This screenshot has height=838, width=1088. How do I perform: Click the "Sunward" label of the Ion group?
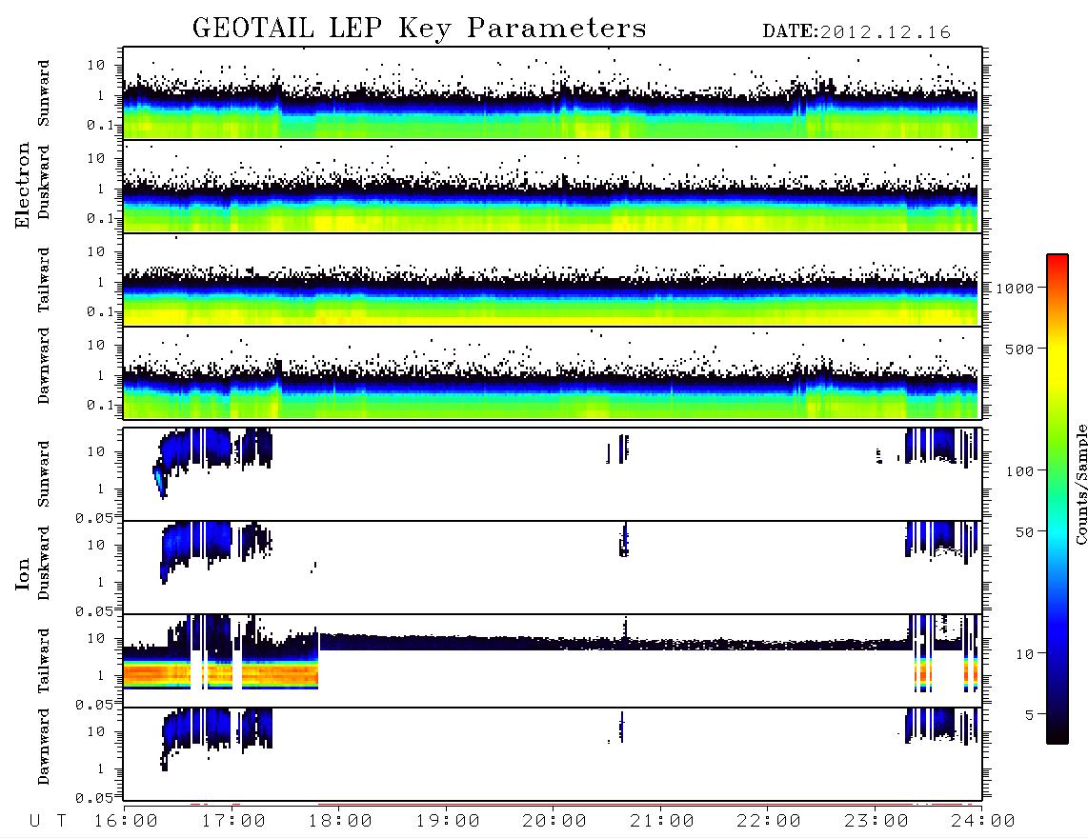tap(44, 473)
